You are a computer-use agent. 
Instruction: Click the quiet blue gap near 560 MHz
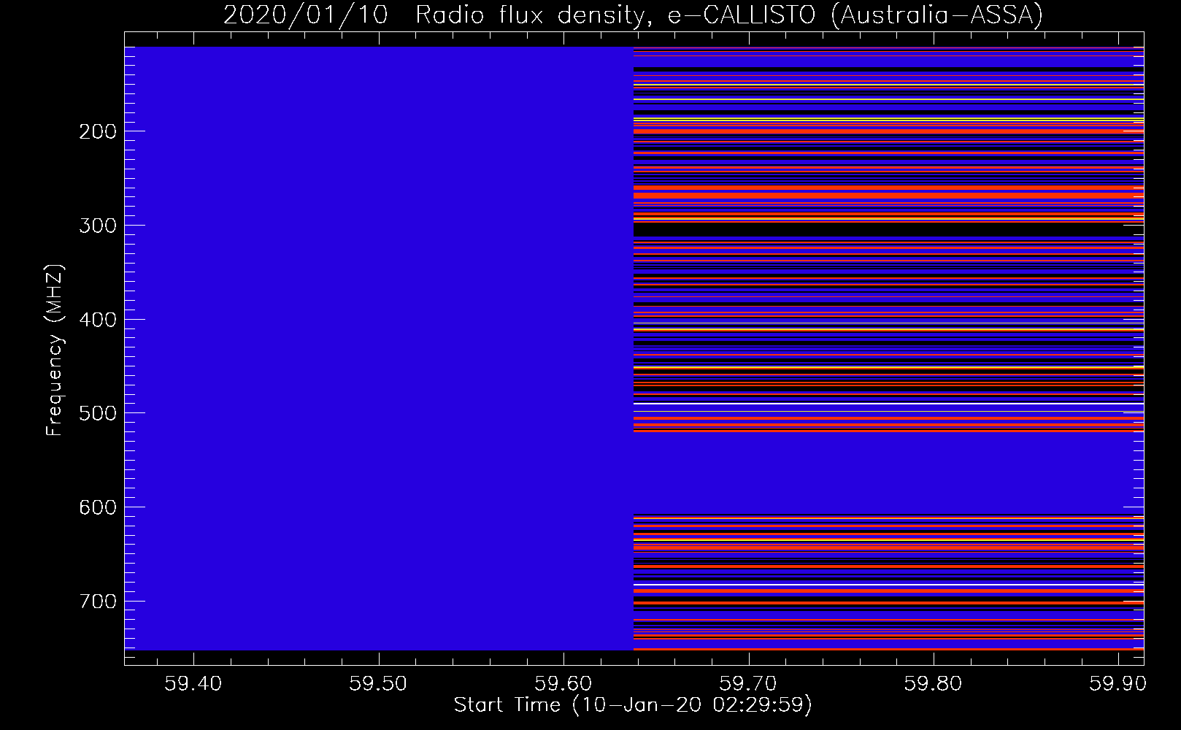pyautogui.click(x=888, y=474)
